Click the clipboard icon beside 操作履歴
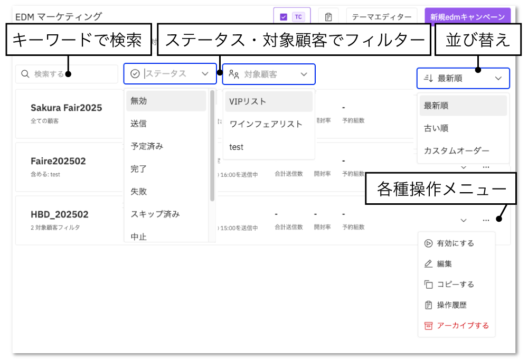The width and height of the screenshot is (528, 359). click(x=428, y=305)
